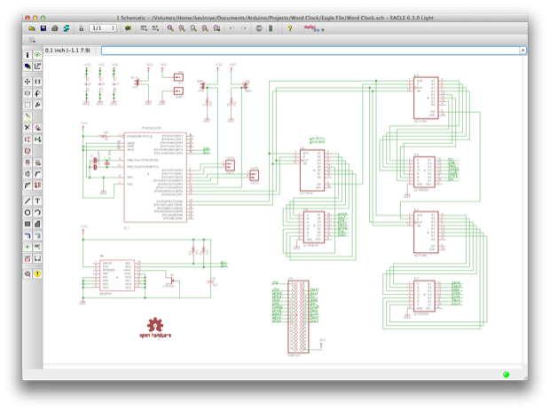Click the green status indicator light
This screenshot has width=550, height=411.
click(x=506, y=375)
